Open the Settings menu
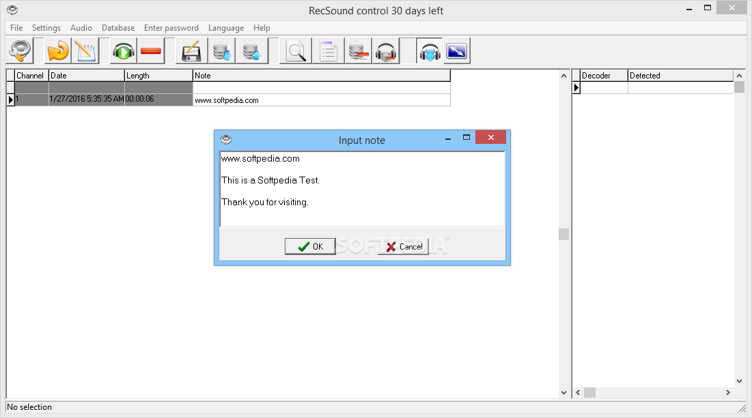 tap(46, 28)
